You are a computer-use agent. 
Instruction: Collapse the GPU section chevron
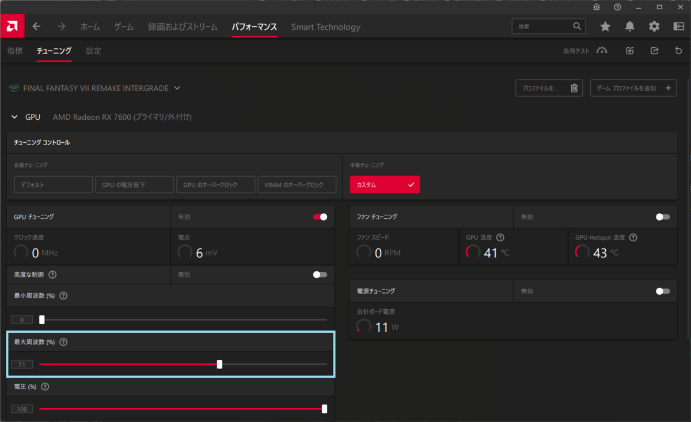[x=14, y=117]
